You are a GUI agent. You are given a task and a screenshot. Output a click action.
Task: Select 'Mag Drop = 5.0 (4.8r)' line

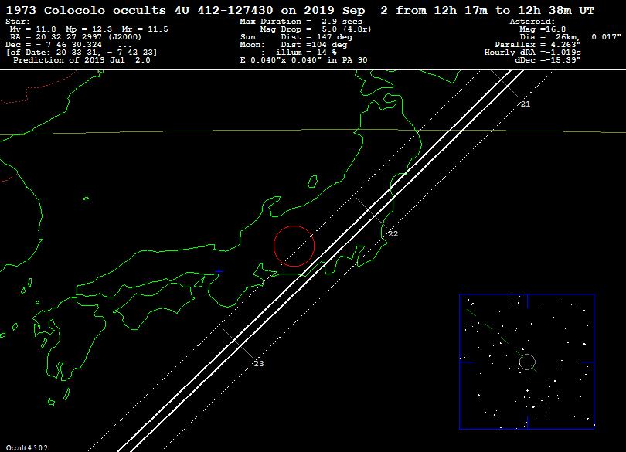pyautogui.click(x=315, y=29)
